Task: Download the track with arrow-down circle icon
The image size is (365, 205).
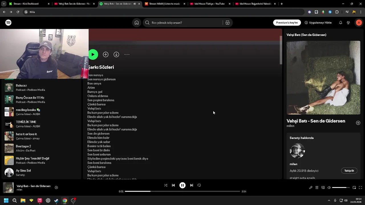Action: pyautogui.click(x=116, y=54)
